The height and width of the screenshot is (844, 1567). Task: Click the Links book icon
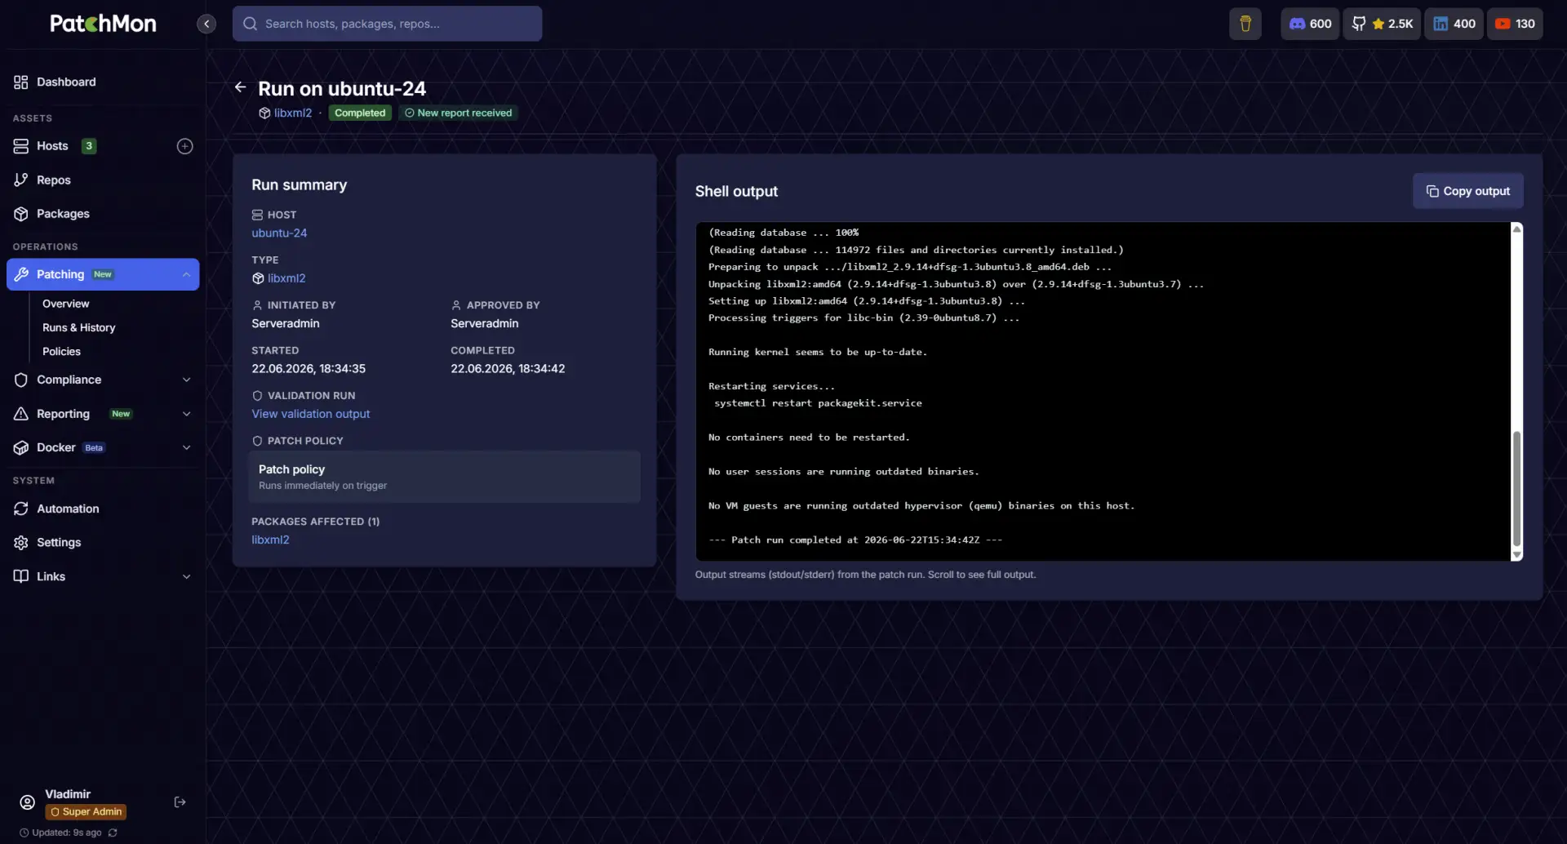21,576
